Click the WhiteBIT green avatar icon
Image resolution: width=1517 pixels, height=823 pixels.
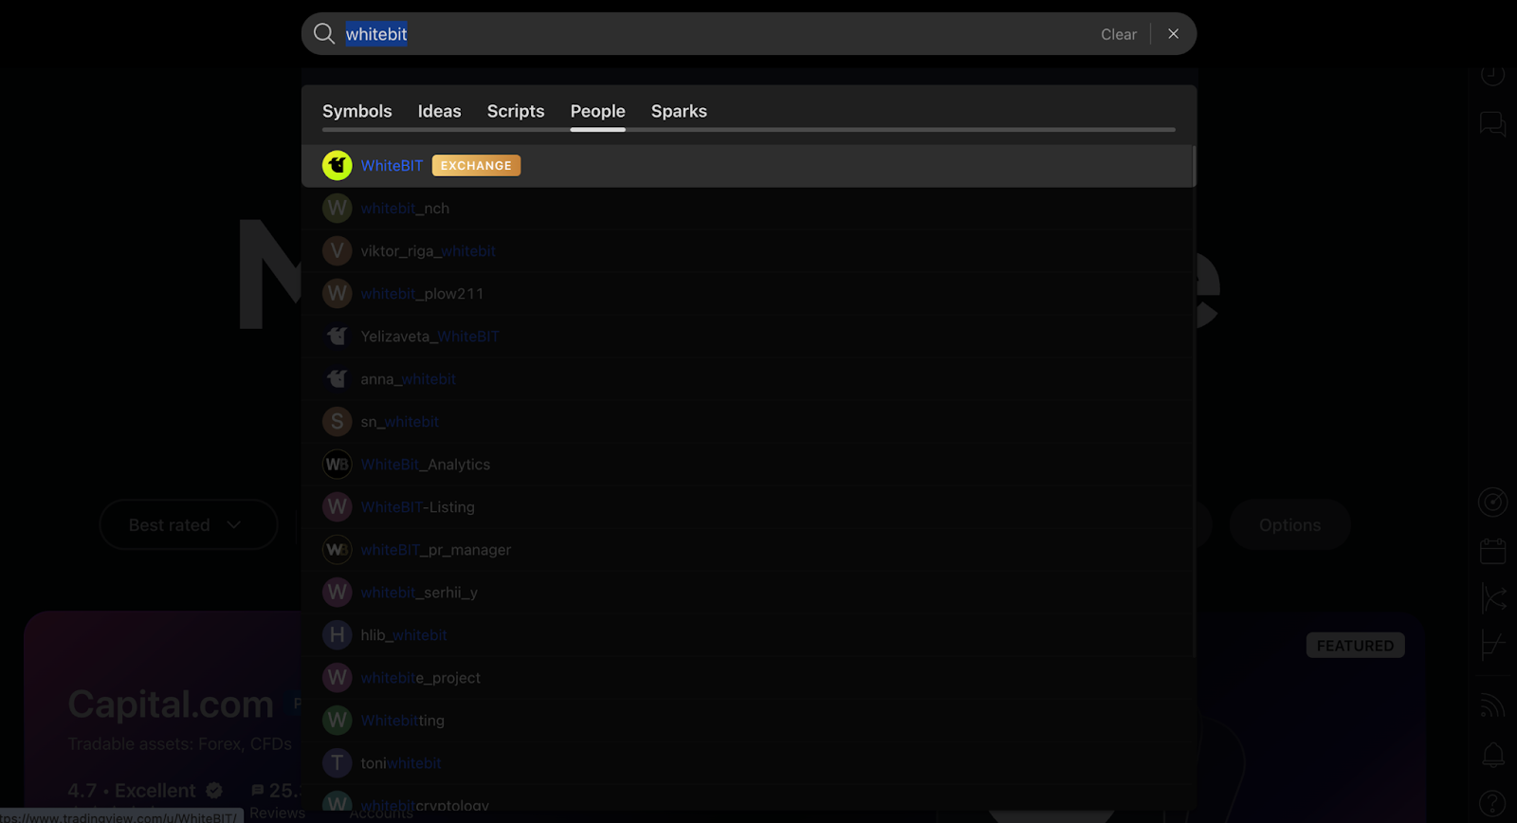(x=337, y=166)
